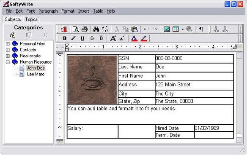This screenshot has width=247, height=155.
Task: Open the dropdown arrow beside Insert Table
Action: click(183, 29)
